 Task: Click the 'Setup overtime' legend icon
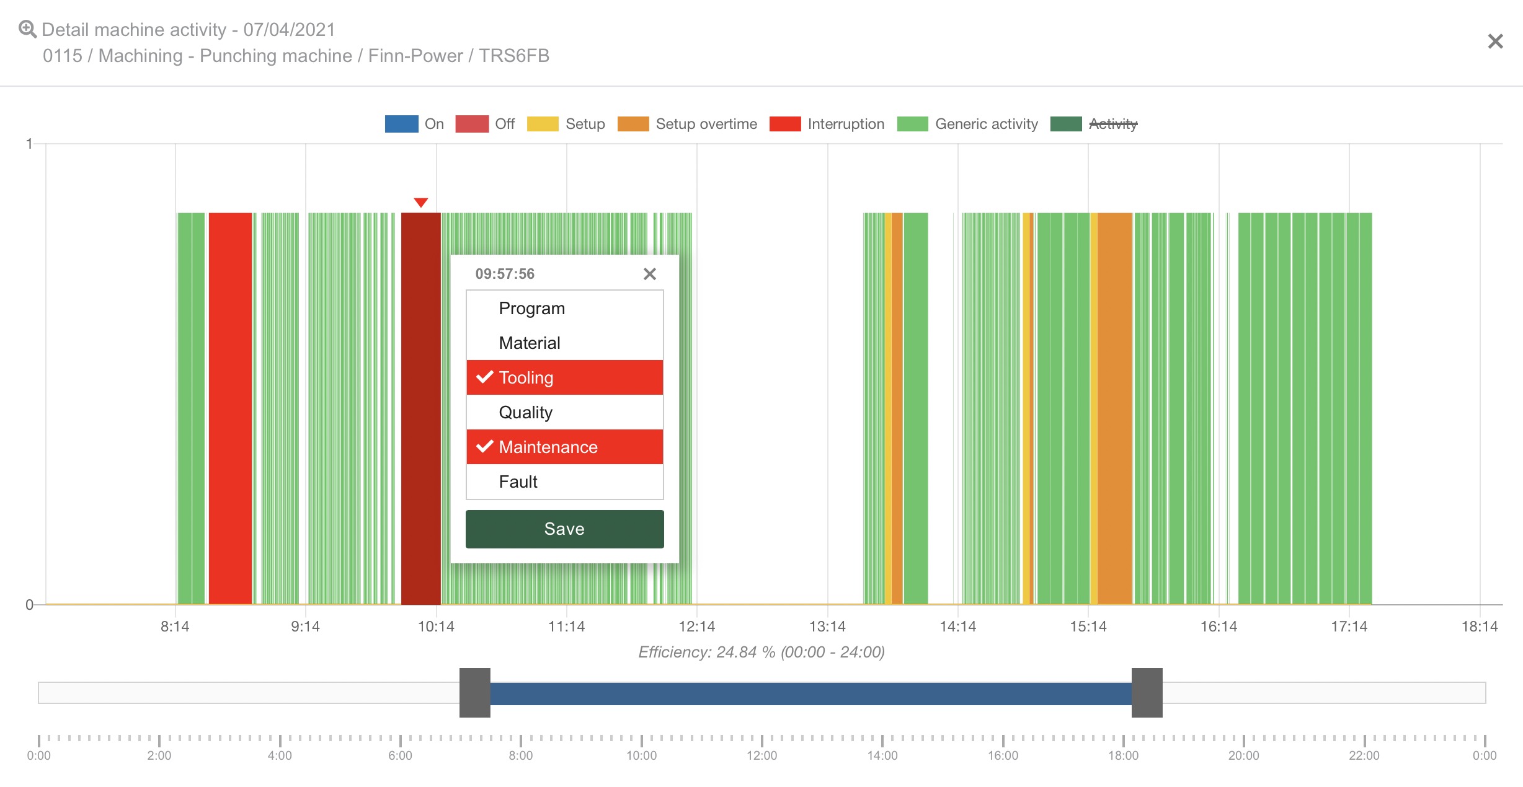pyautogui.click(x=634, y=123)
